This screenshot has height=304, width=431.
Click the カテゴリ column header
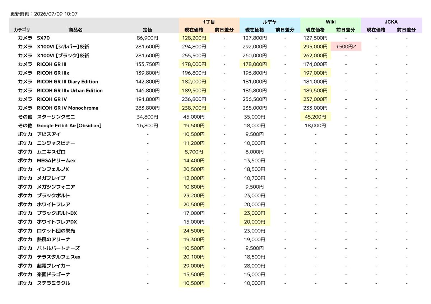coord(22,30)
